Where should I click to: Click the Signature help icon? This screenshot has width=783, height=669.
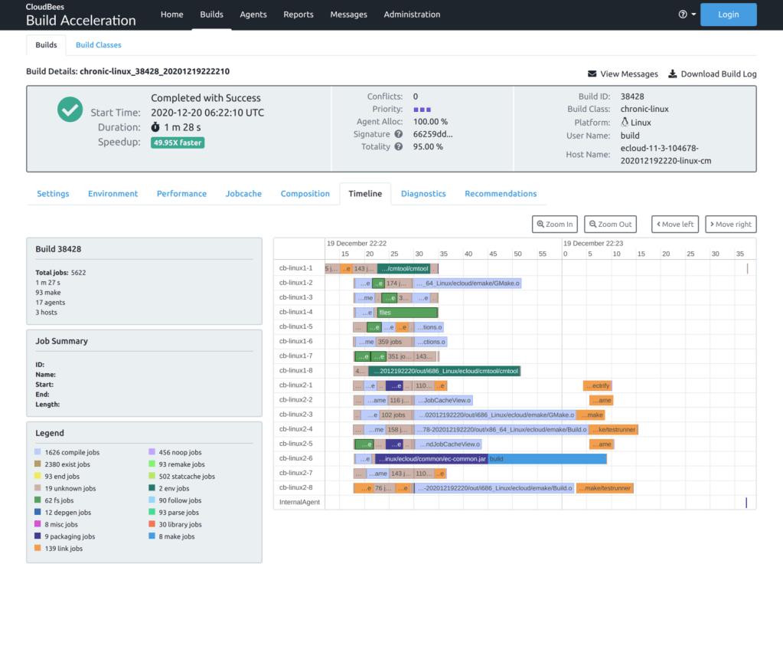click(398, 134)
